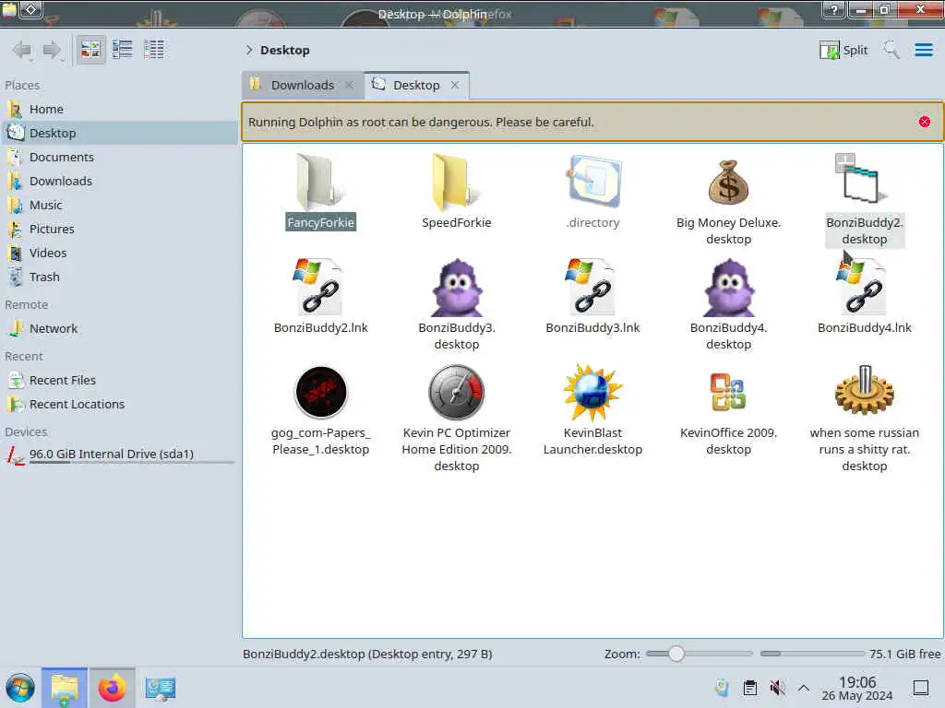Toggle the muted volume tray icon
Viewport: 945px width, 708px height.
pyautogui.click(x=777, y=688)
